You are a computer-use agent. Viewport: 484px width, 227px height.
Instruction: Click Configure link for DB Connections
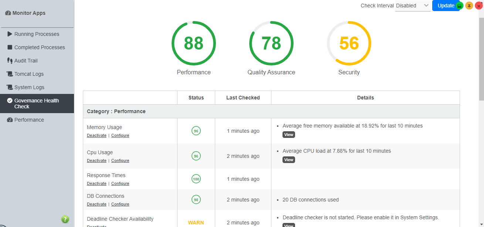point(120,204)
